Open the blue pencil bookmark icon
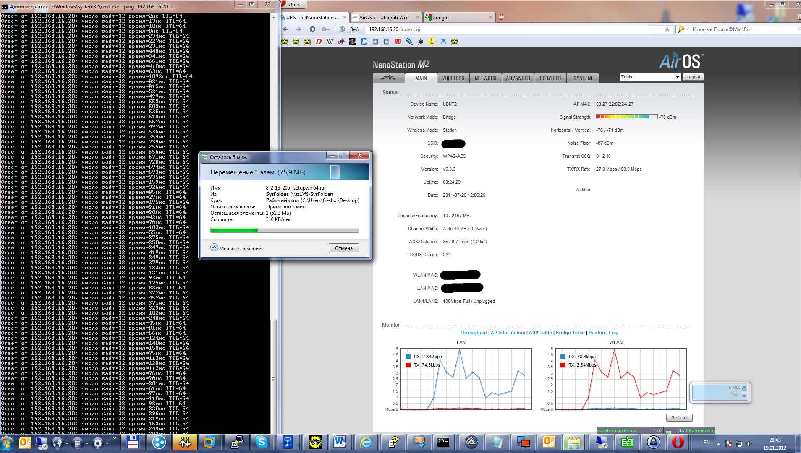Screen dimensions: 801x453 (409, 42)
